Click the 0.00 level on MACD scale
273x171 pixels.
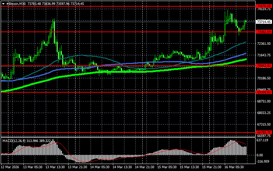(x=260, y=155)
